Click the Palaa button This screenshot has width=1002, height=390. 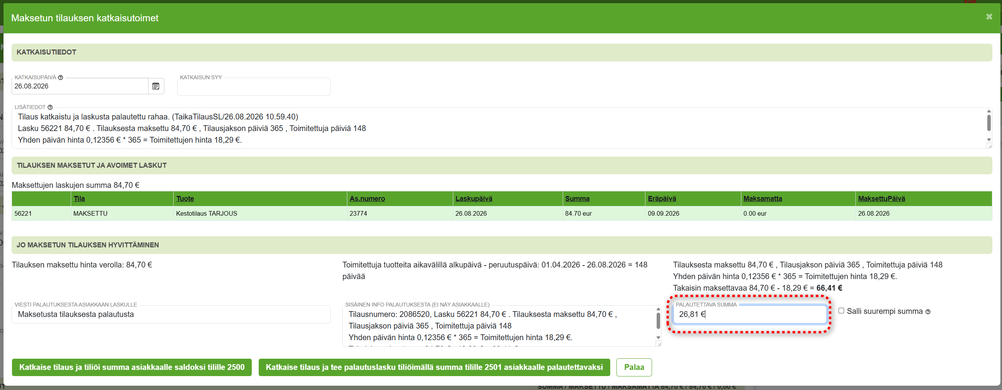(634, 368)
